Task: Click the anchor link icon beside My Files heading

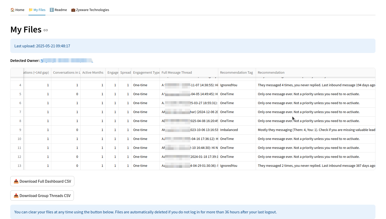Action: pyautogui.click(x=46, y=30)
